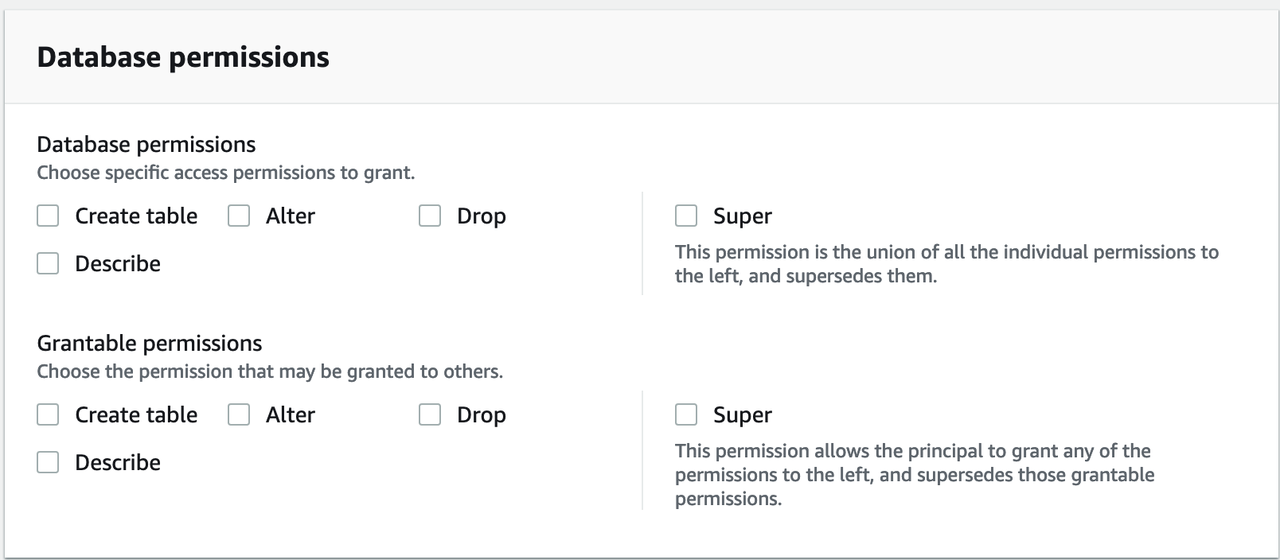
Task: Click the Super label next to its checkbox
Action: [741, 215]
